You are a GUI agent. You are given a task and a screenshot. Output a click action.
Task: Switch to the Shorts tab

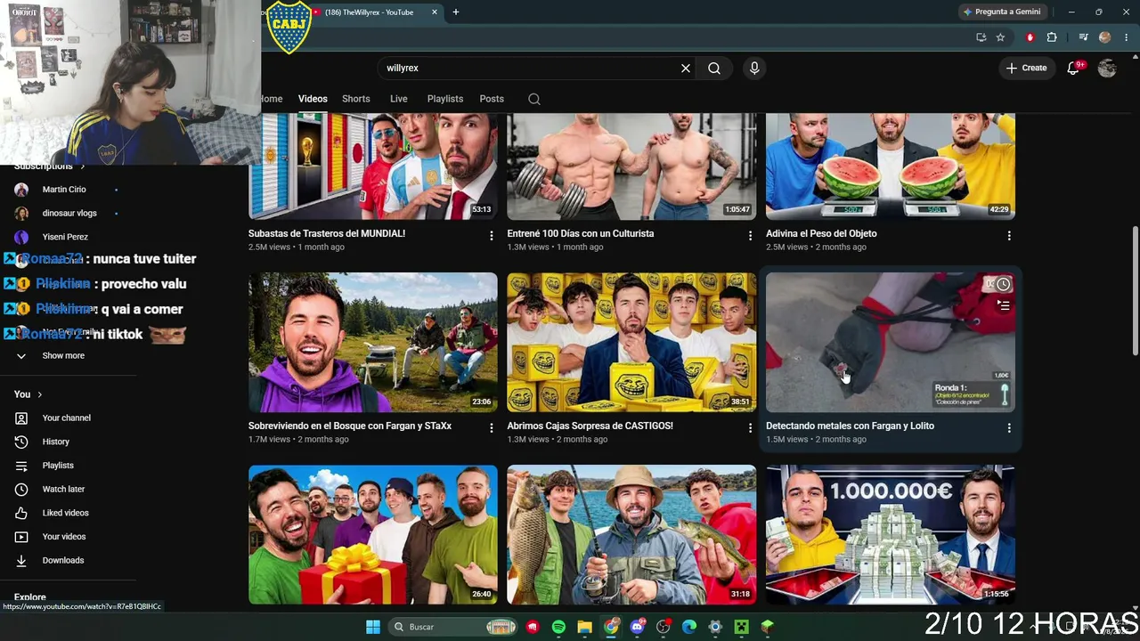(356, 99)
